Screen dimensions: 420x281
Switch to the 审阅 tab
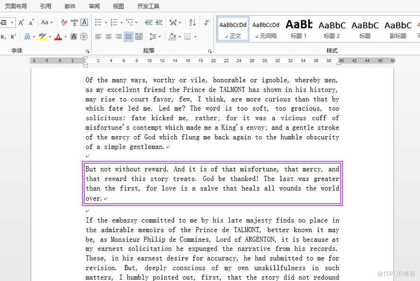(x=94, y=6)
